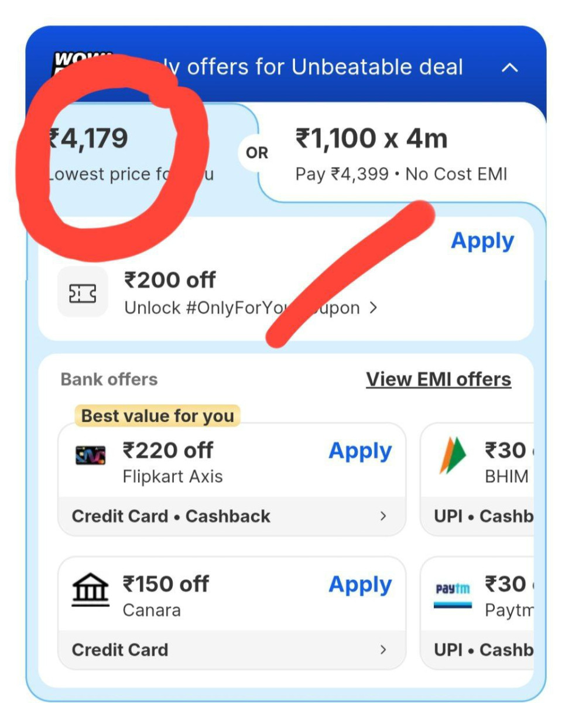Tap the Paytm logo icon
The height and width of the screenshot is (703, 572).
453,594
